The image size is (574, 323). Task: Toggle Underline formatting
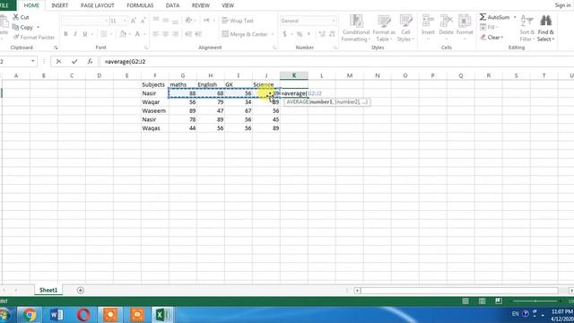pyautogui.click(x=85, y=34)
